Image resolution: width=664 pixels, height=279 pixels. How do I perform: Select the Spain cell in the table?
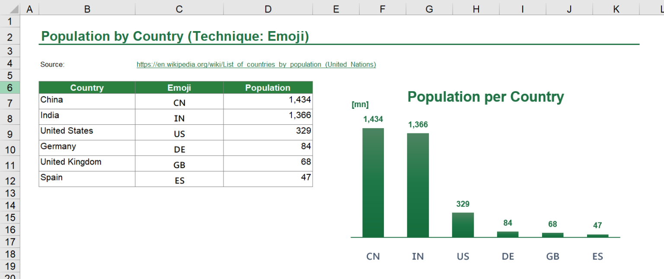click(86, 178)
